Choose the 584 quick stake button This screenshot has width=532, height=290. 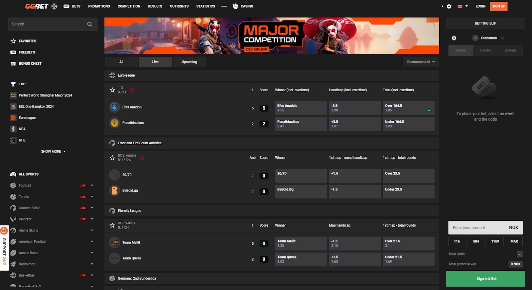(x=476, y=242)
